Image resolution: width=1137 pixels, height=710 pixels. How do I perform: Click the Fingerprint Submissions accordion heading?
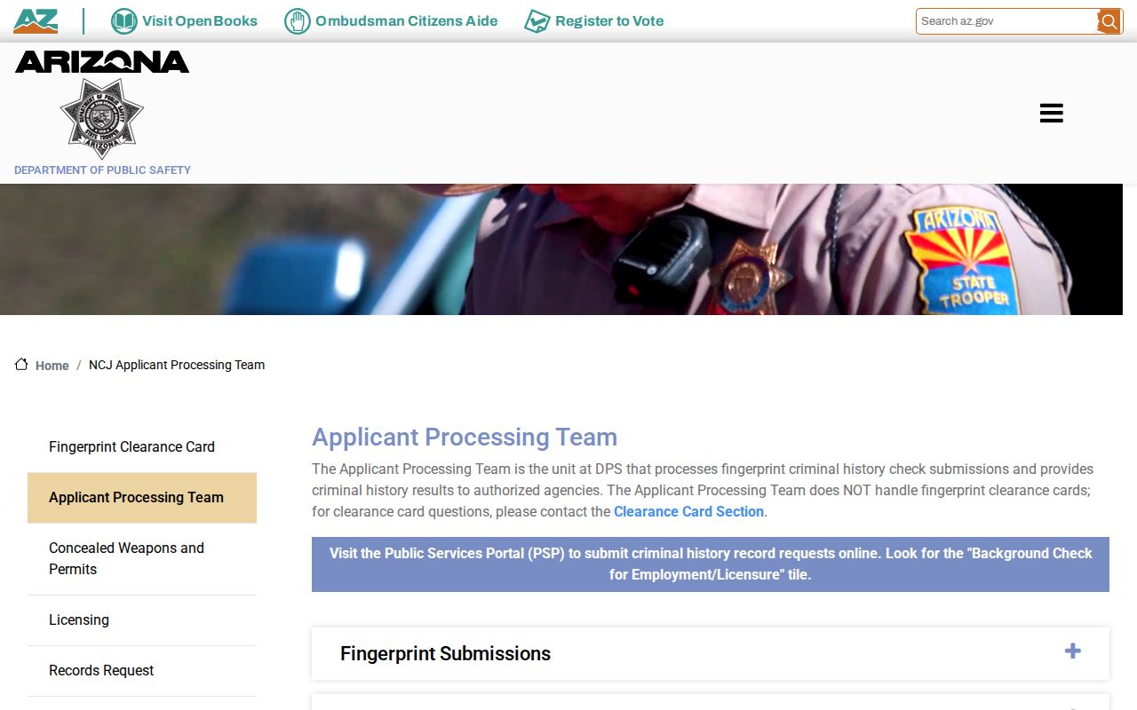pos(445,654)
